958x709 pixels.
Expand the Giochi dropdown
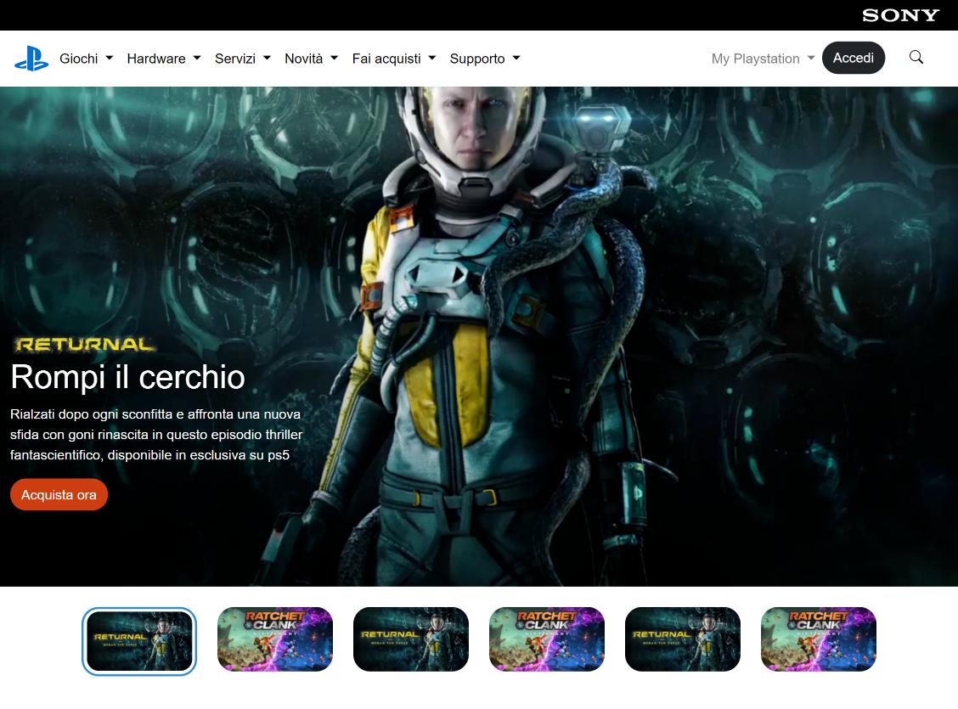[86, 59]
